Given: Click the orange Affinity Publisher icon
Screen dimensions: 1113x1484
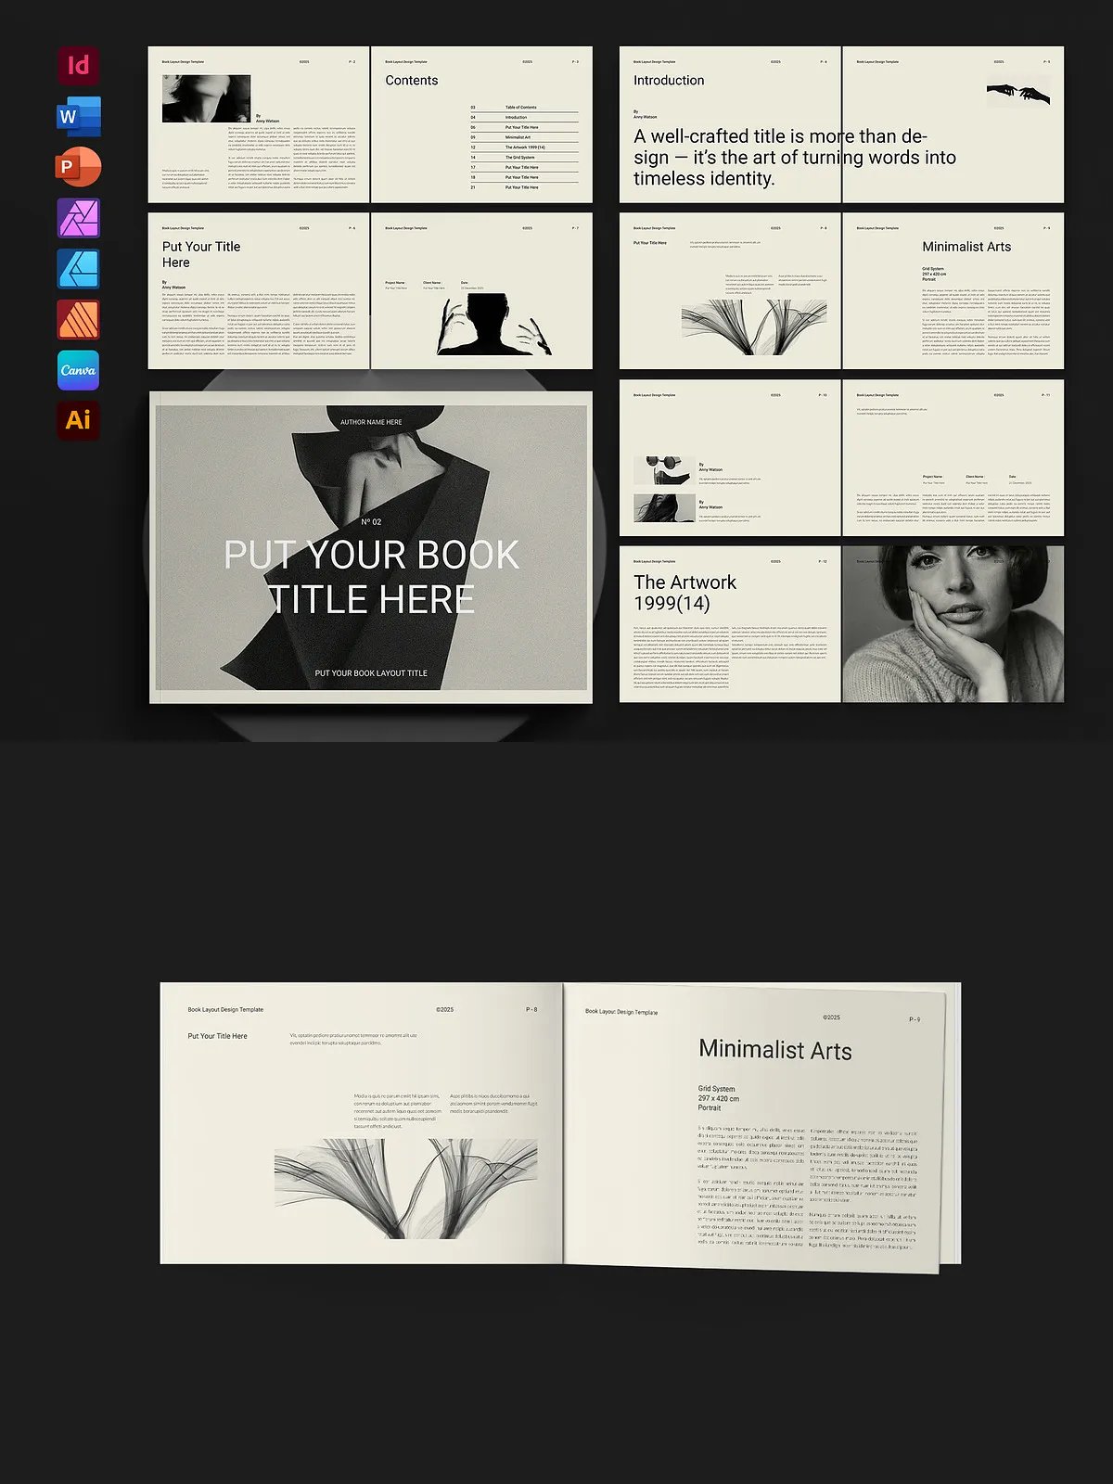Looking at the screenshot, I should (x=79, y=319).
